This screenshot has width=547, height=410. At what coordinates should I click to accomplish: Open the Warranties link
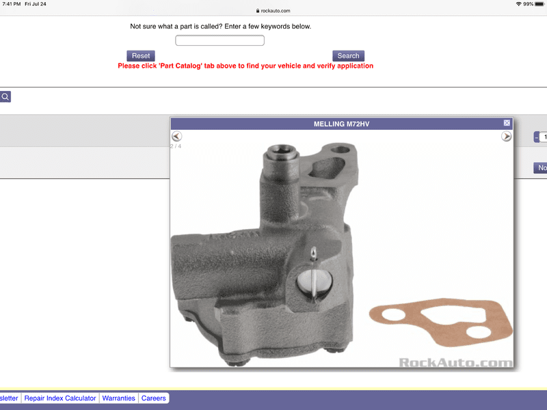click(x=118, y=398)
